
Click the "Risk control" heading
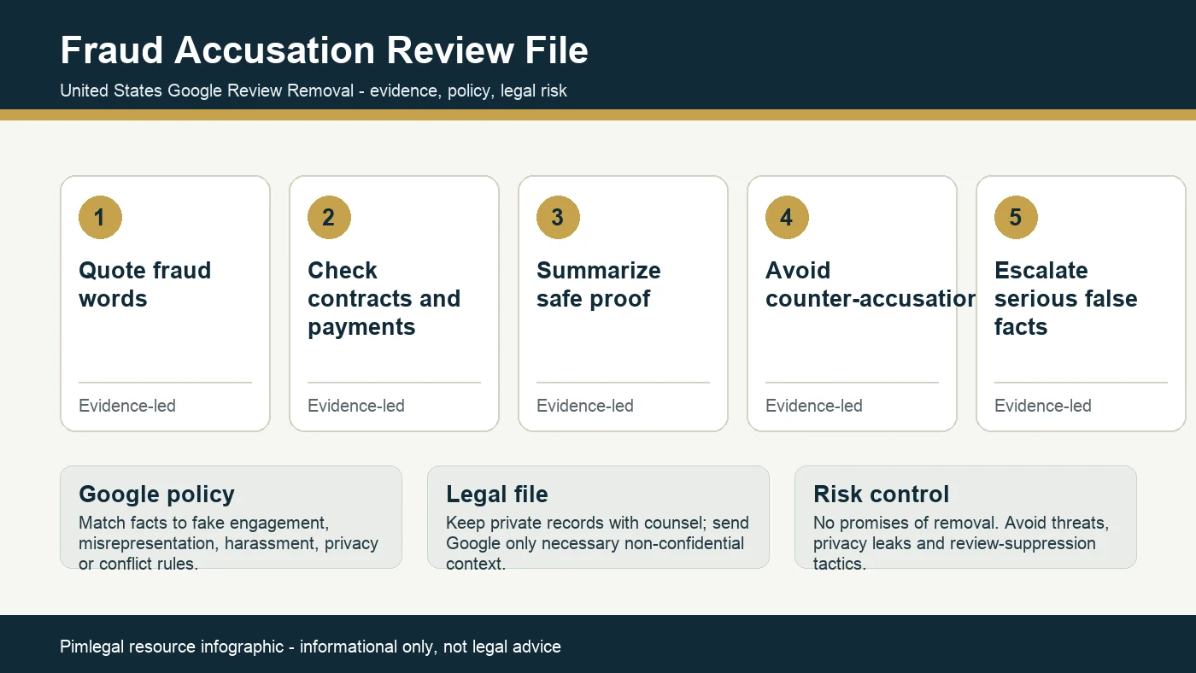tap(882, 495)
